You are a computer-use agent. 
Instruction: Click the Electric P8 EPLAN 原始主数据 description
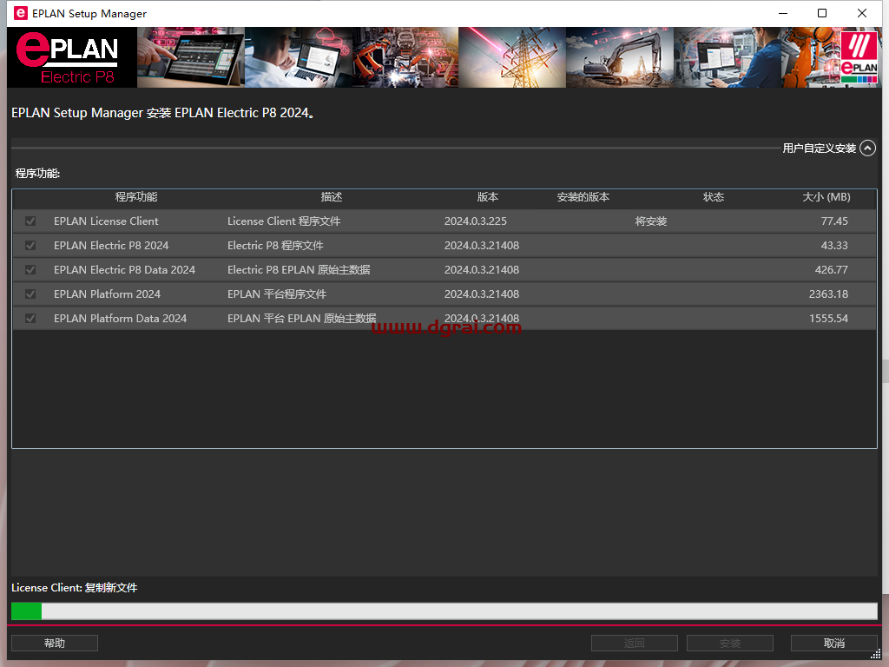pos(299,270)
